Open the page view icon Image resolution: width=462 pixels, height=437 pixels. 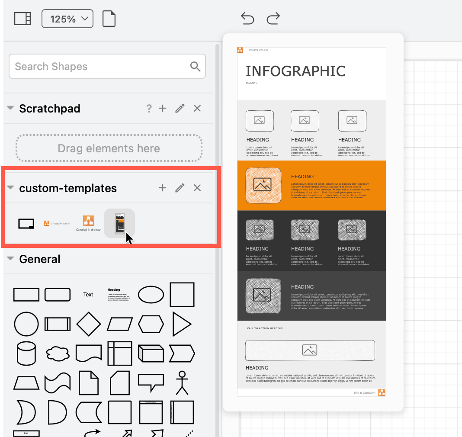click(x=109, y=19)
